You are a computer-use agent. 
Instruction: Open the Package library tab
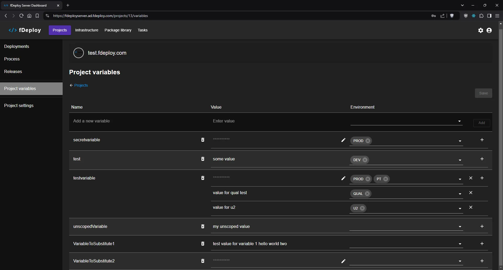click(x=118, y=30)
